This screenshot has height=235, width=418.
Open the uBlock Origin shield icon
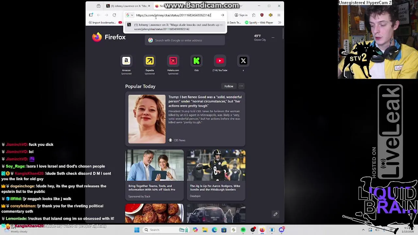pos(262,15)
